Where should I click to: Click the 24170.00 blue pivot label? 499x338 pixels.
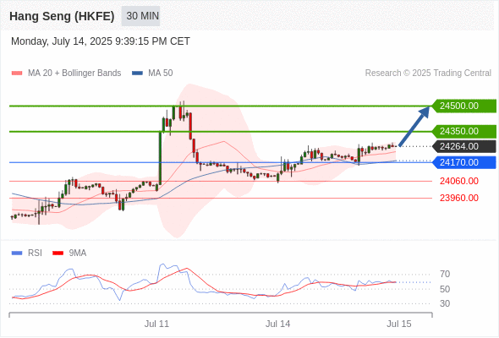coord(463,162)
